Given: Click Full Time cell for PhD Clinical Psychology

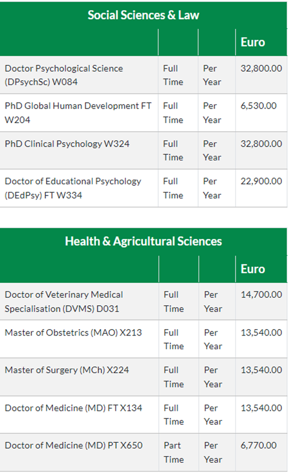Looking at the screenshot, I should (173, 151).
